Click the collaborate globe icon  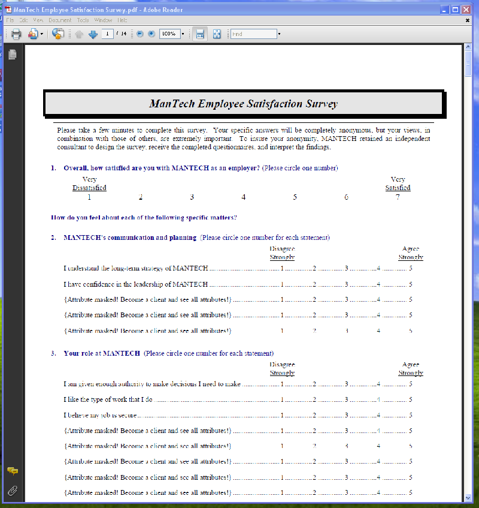click(x=57, y=34)
